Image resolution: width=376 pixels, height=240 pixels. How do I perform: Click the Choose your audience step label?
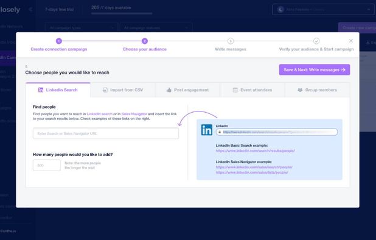coord(145,49)
